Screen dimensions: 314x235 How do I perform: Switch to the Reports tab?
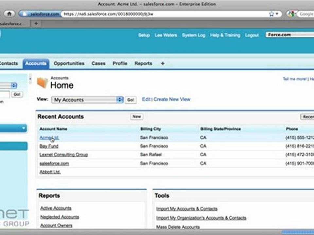tap(143, 64)
